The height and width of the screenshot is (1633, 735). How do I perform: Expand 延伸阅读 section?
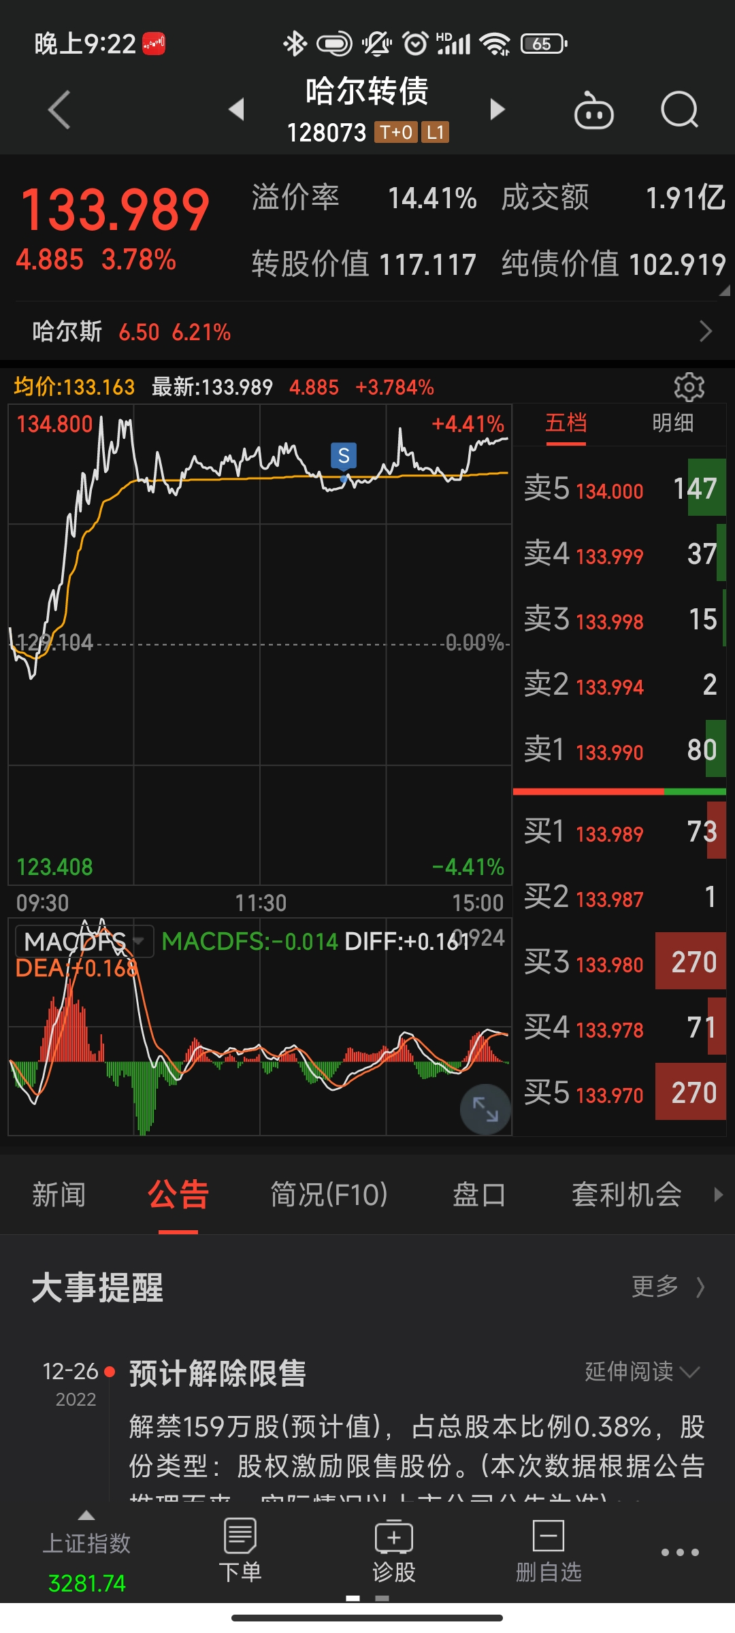pos(641,1371)
